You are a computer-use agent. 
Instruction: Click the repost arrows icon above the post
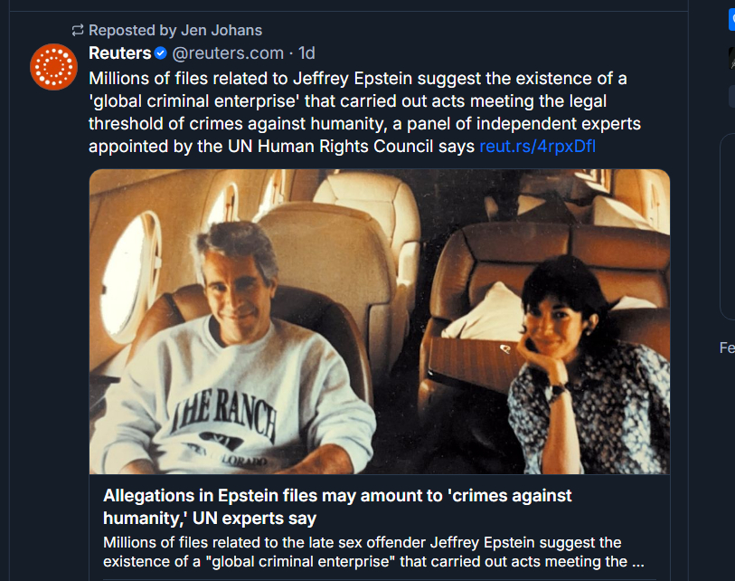tap(78, 31)
